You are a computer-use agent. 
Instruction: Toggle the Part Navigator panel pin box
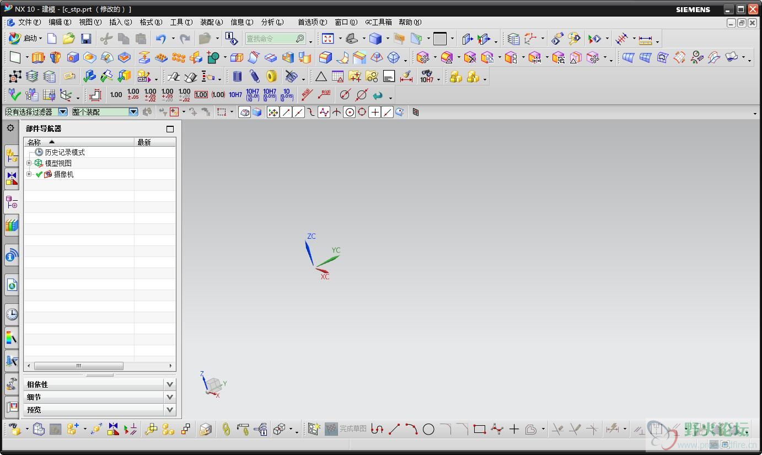(170, 129)
